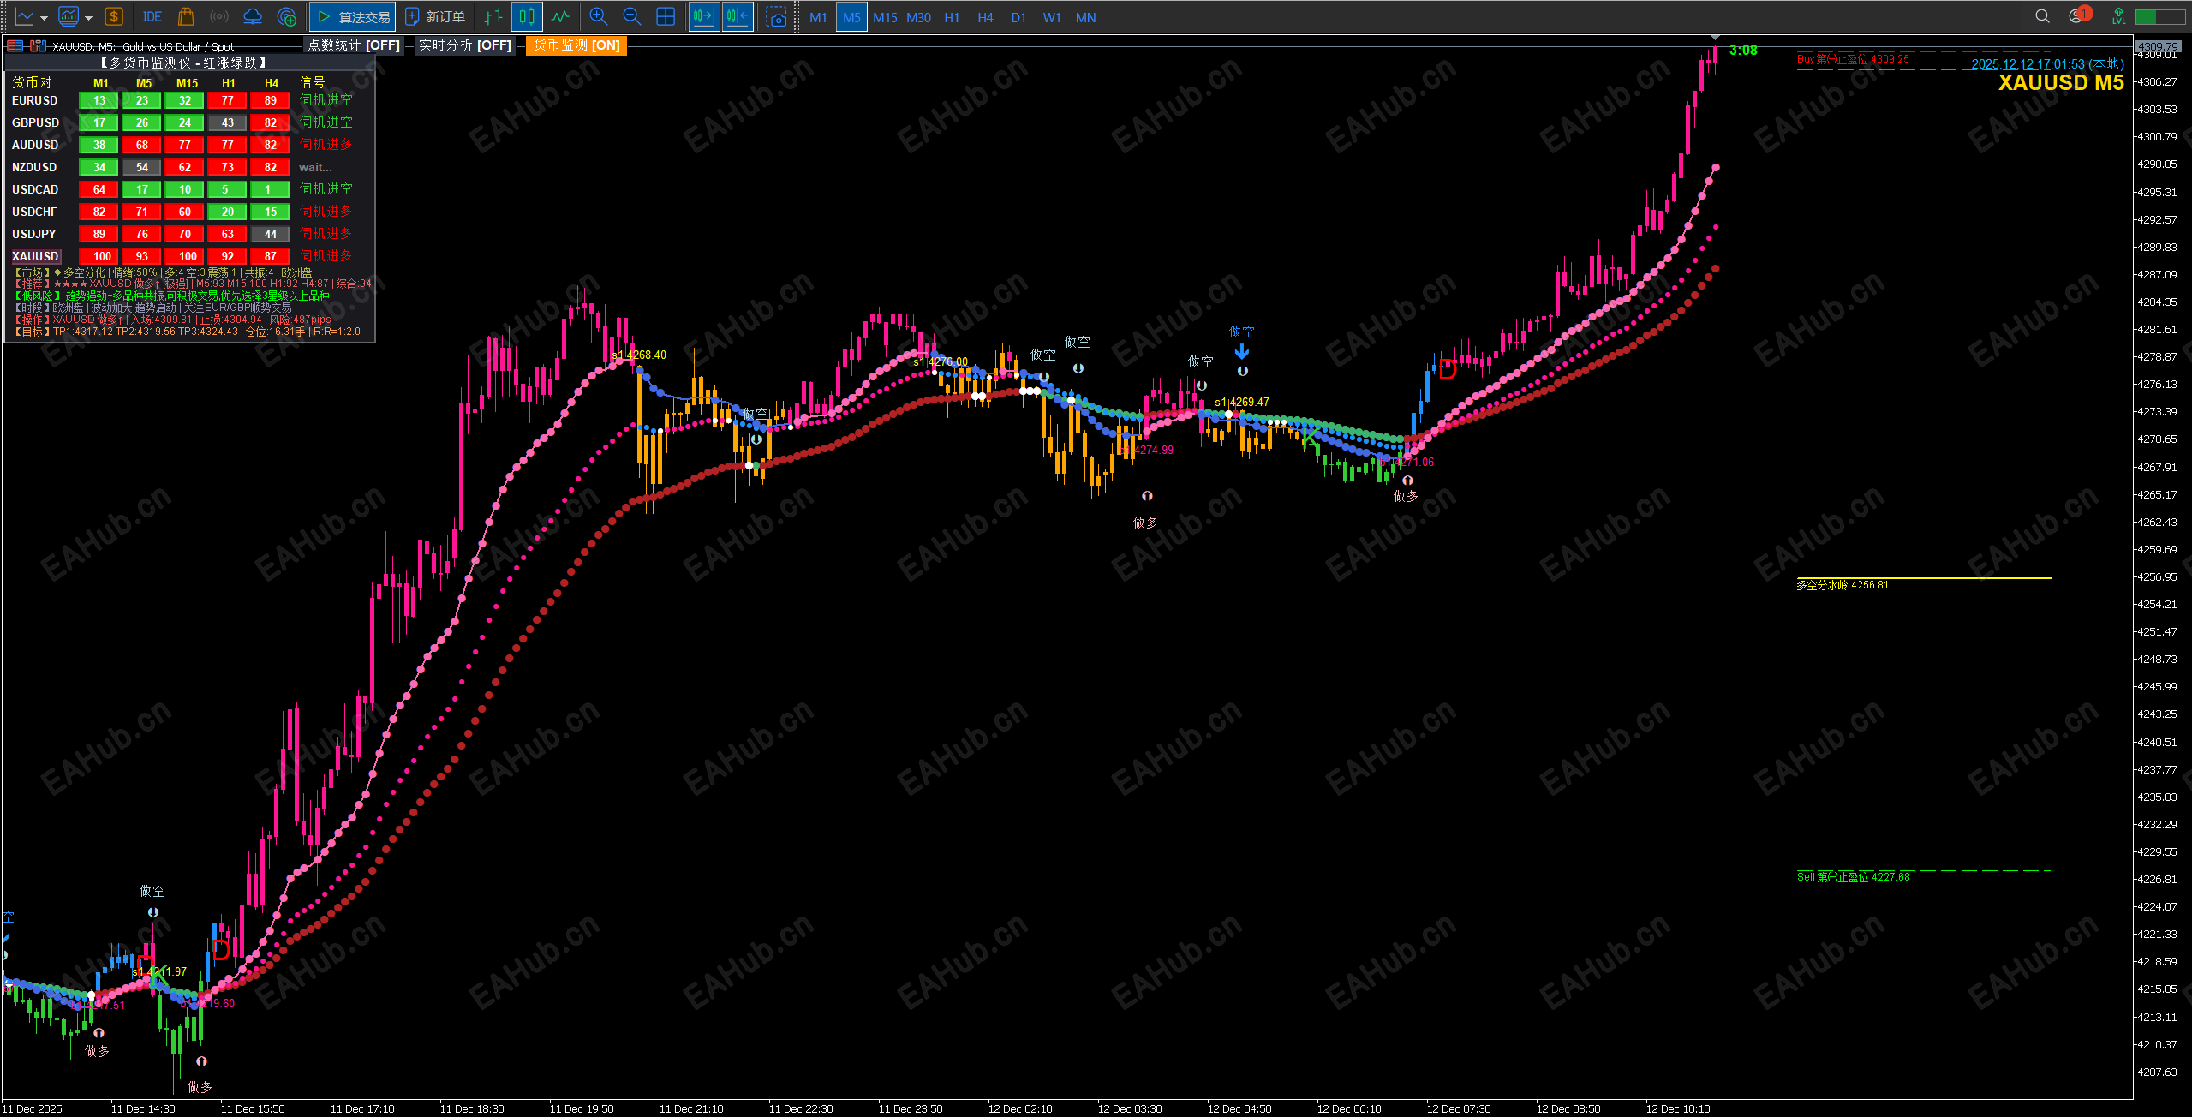Click the VPS cloud icon
The height and width of the screenshot is (1117, 2192).
pyautogui.click(x=253, y=17)
